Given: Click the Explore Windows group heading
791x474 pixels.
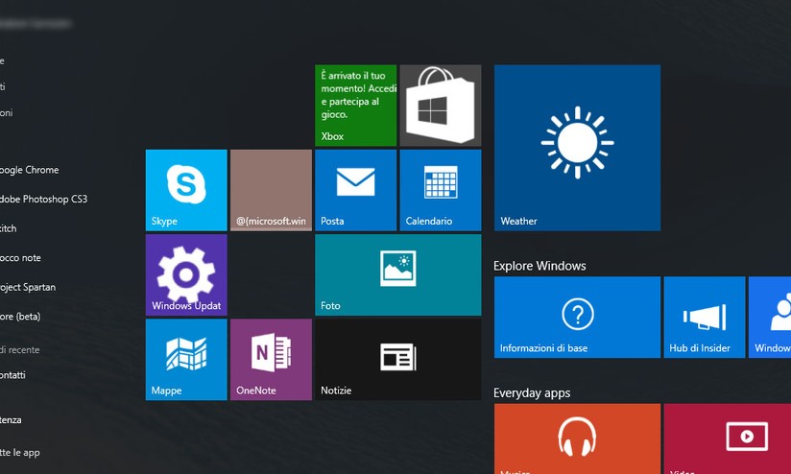Looking at the screenshot, I should click(539, 266).
